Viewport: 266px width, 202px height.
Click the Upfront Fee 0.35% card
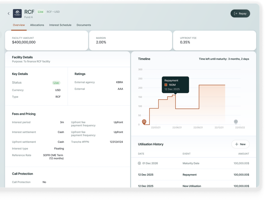click(x=214, y=40)
